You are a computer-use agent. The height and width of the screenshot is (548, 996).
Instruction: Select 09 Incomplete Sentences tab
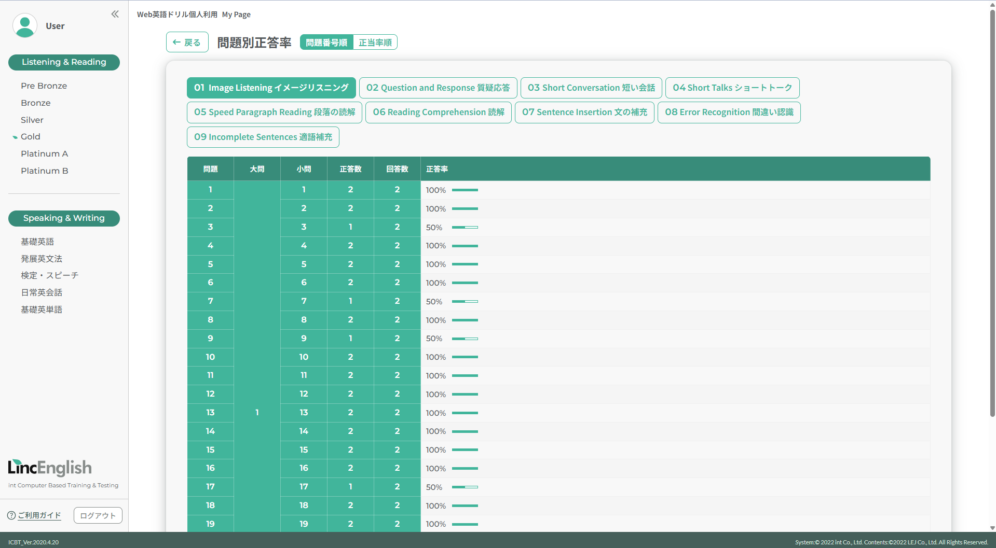pos(263,137)
